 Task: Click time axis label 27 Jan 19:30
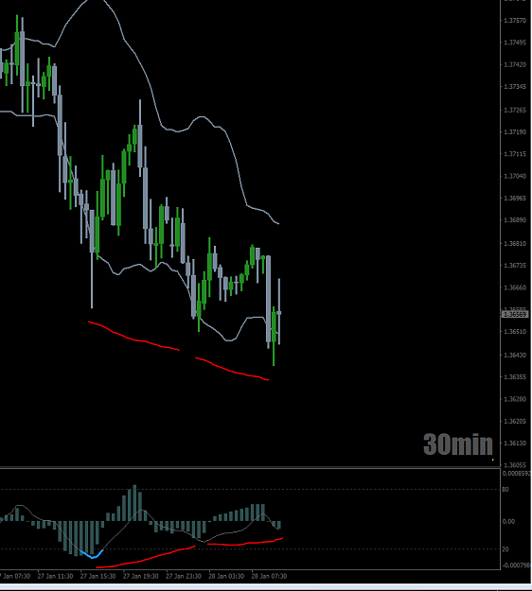click(x=141, y=576)
